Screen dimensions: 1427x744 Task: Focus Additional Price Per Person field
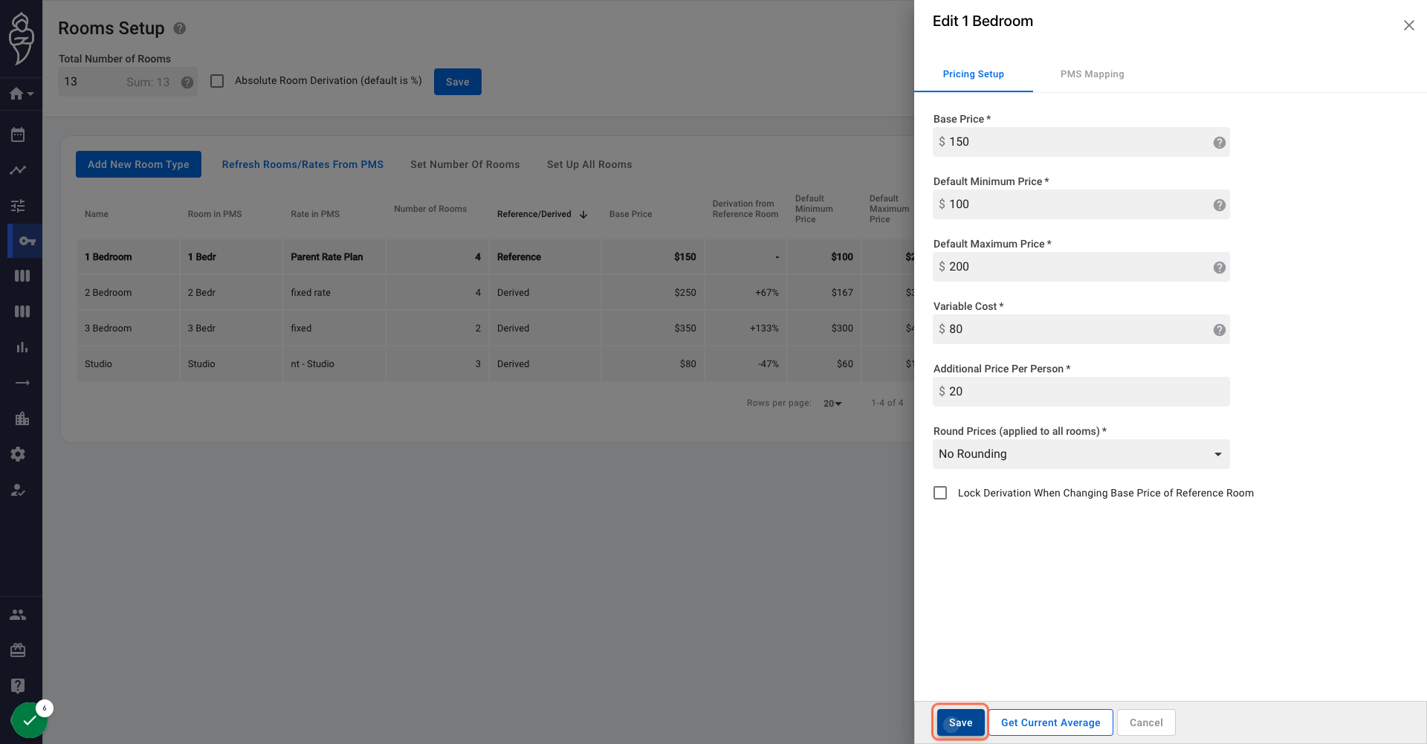coord(1081,392)
